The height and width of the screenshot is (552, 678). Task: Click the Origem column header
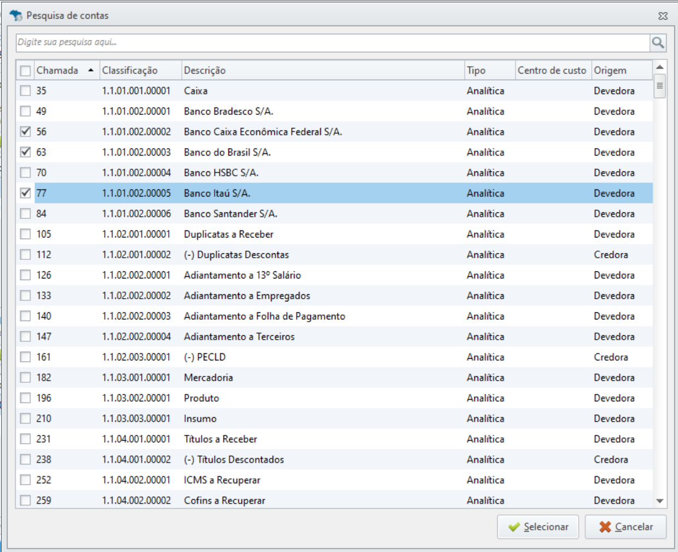pyautogui.click(x=610, y=70)
